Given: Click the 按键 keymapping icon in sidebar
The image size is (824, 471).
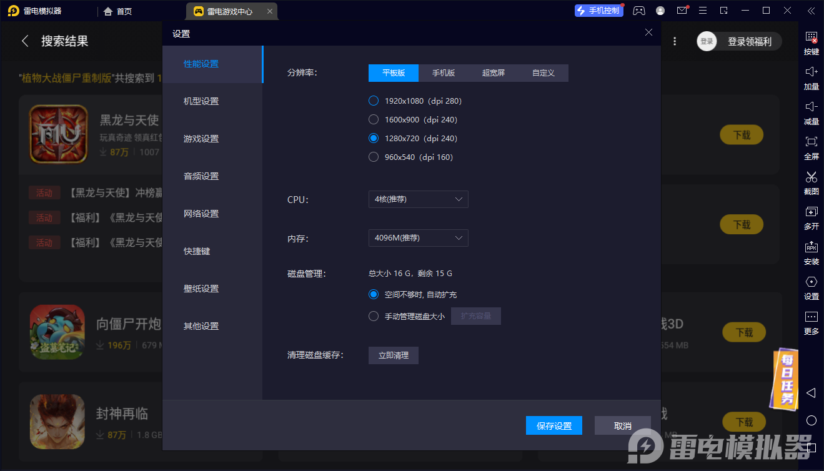Looking at the screenshot, I should pyautogui.click(x=811, y=42).
